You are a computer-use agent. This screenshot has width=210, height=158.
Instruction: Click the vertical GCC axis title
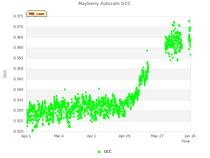[5, 74]
